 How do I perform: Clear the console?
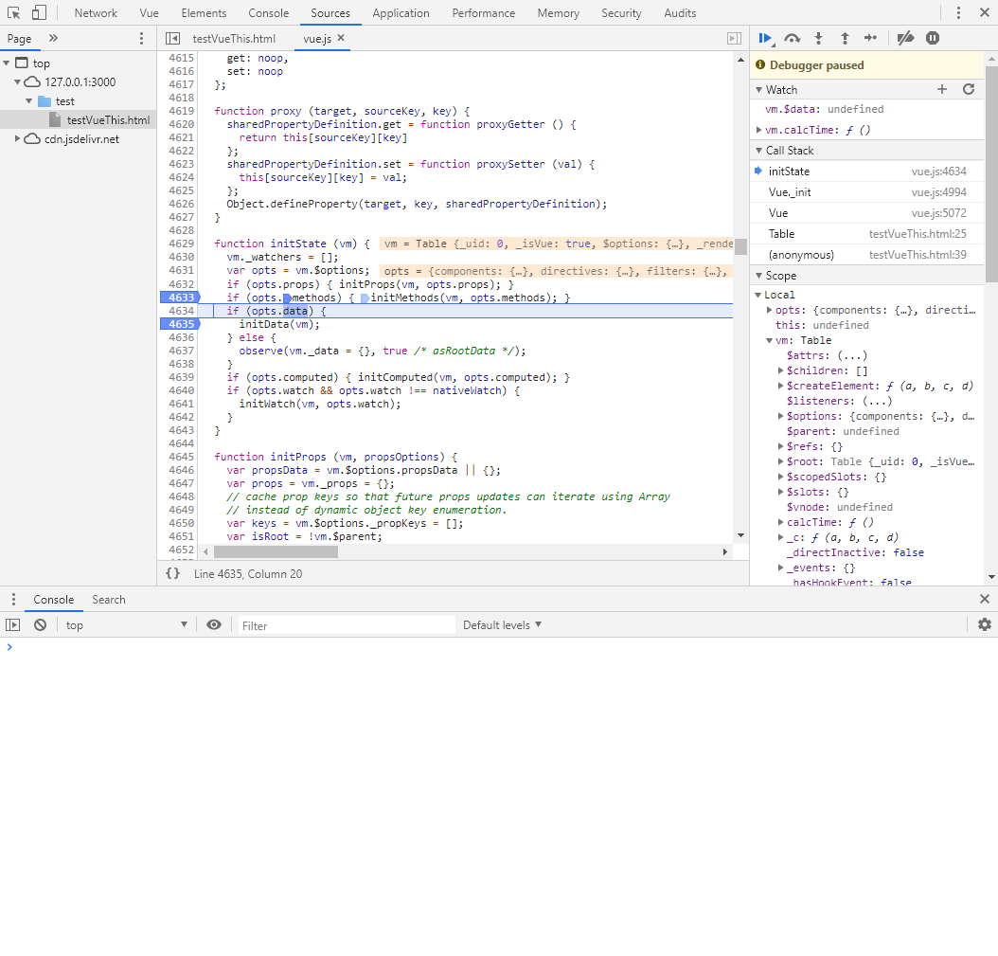[40, 624]
